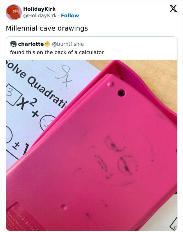Follow the HolidayKirk account
The width and height of the screenshot is (183, 232).
click(x=70, y=16)
